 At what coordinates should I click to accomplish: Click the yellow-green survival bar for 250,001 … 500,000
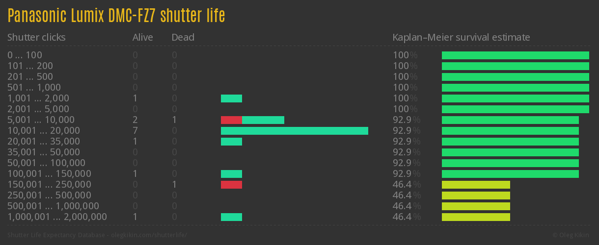tap(476, 196)
